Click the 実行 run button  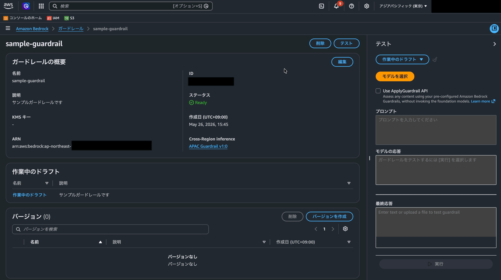click(436, 264)
